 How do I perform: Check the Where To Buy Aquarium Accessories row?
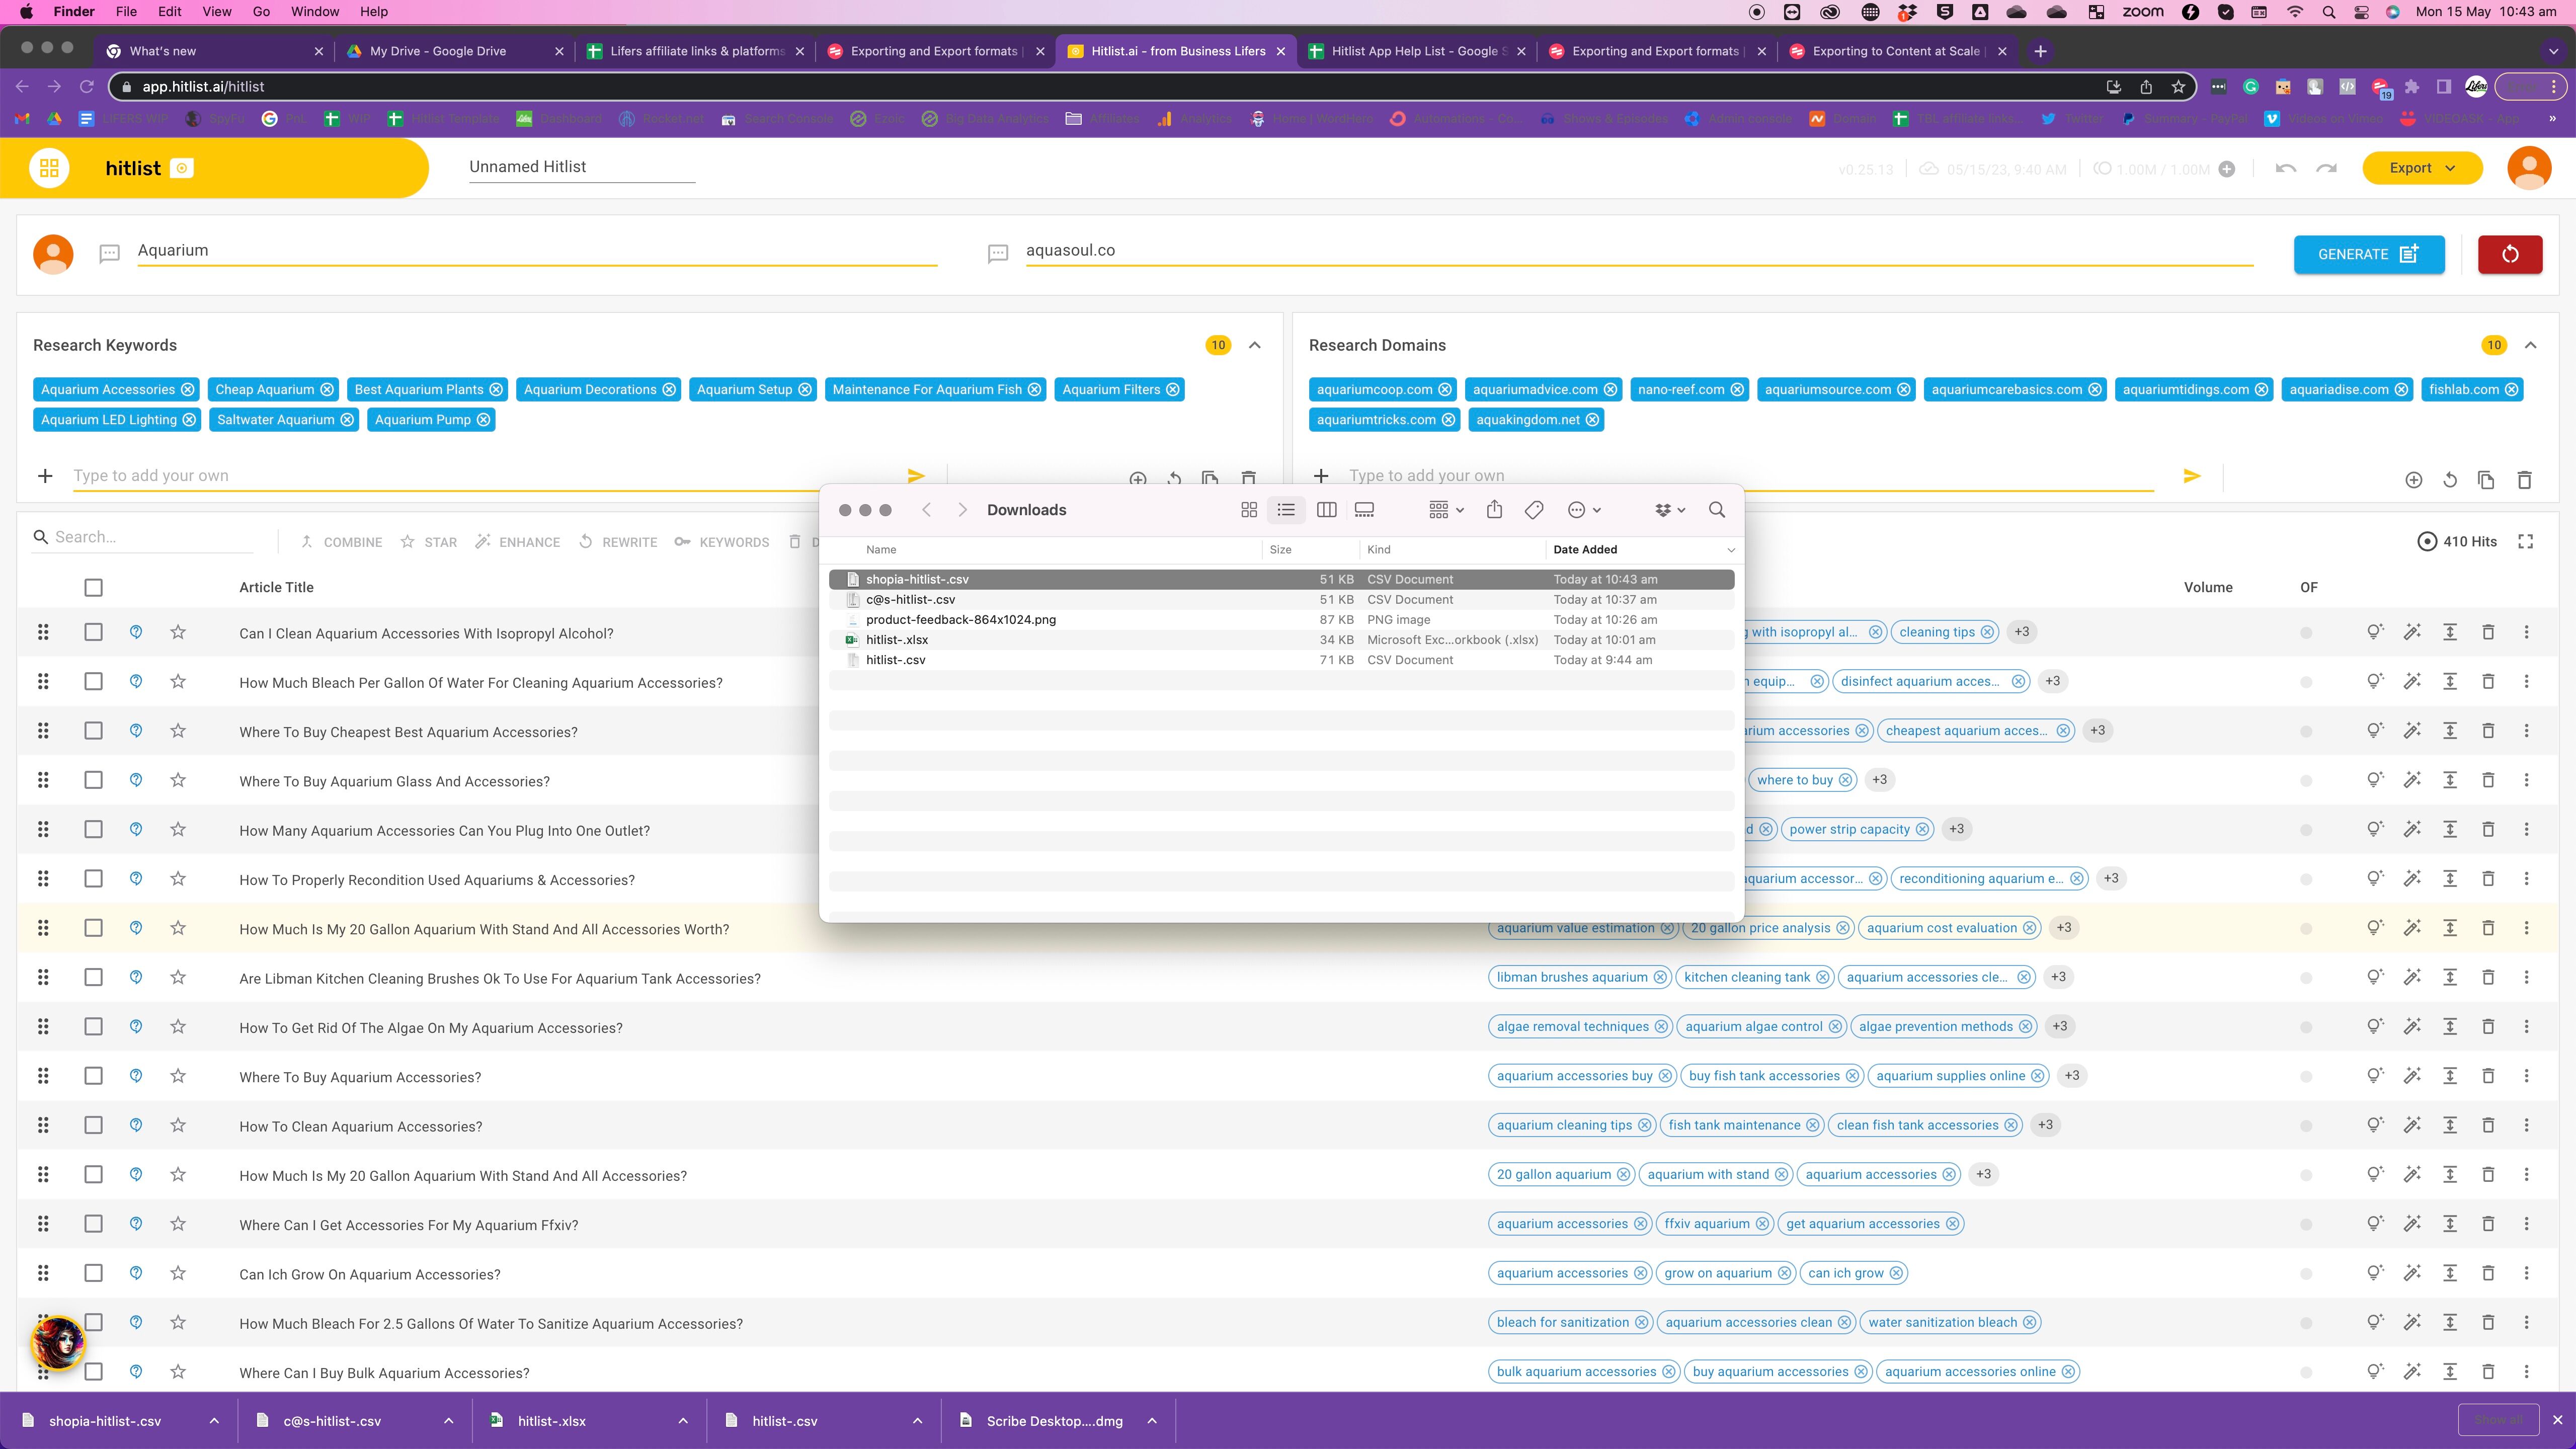tap(93, 1076)
